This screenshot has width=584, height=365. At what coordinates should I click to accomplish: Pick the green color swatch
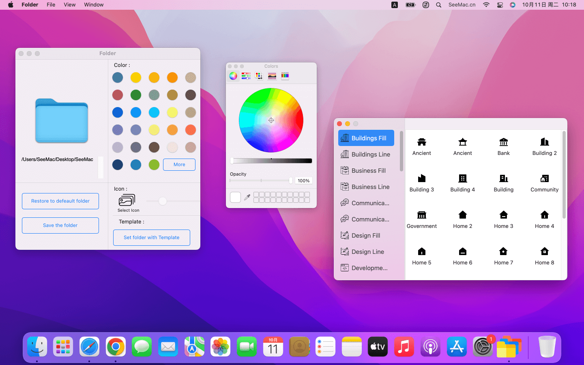[x=136, y=95]
